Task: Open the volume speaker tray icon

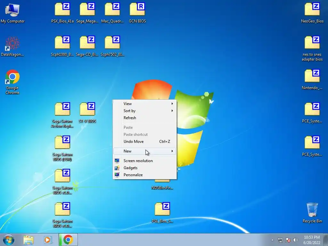Action: [x=295, y=240]
